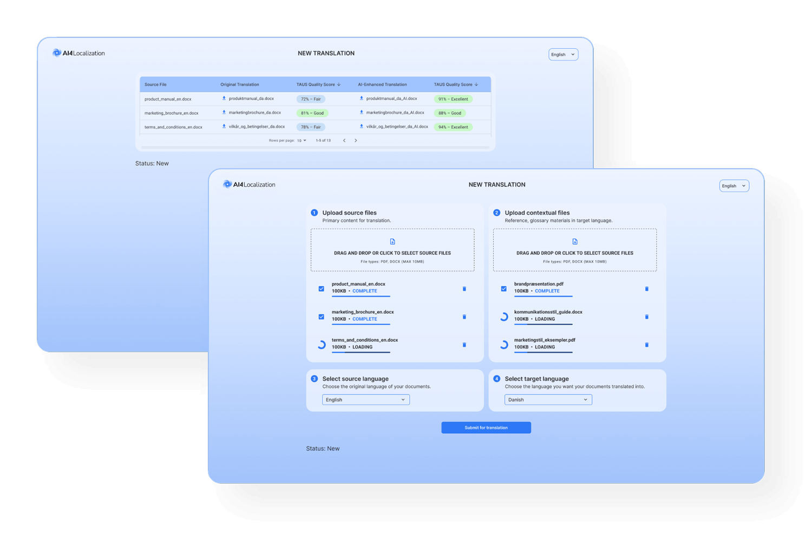Screen dimensions: 812x534
Task: Click the Source File column header
Action: click(x=155, y=84)
